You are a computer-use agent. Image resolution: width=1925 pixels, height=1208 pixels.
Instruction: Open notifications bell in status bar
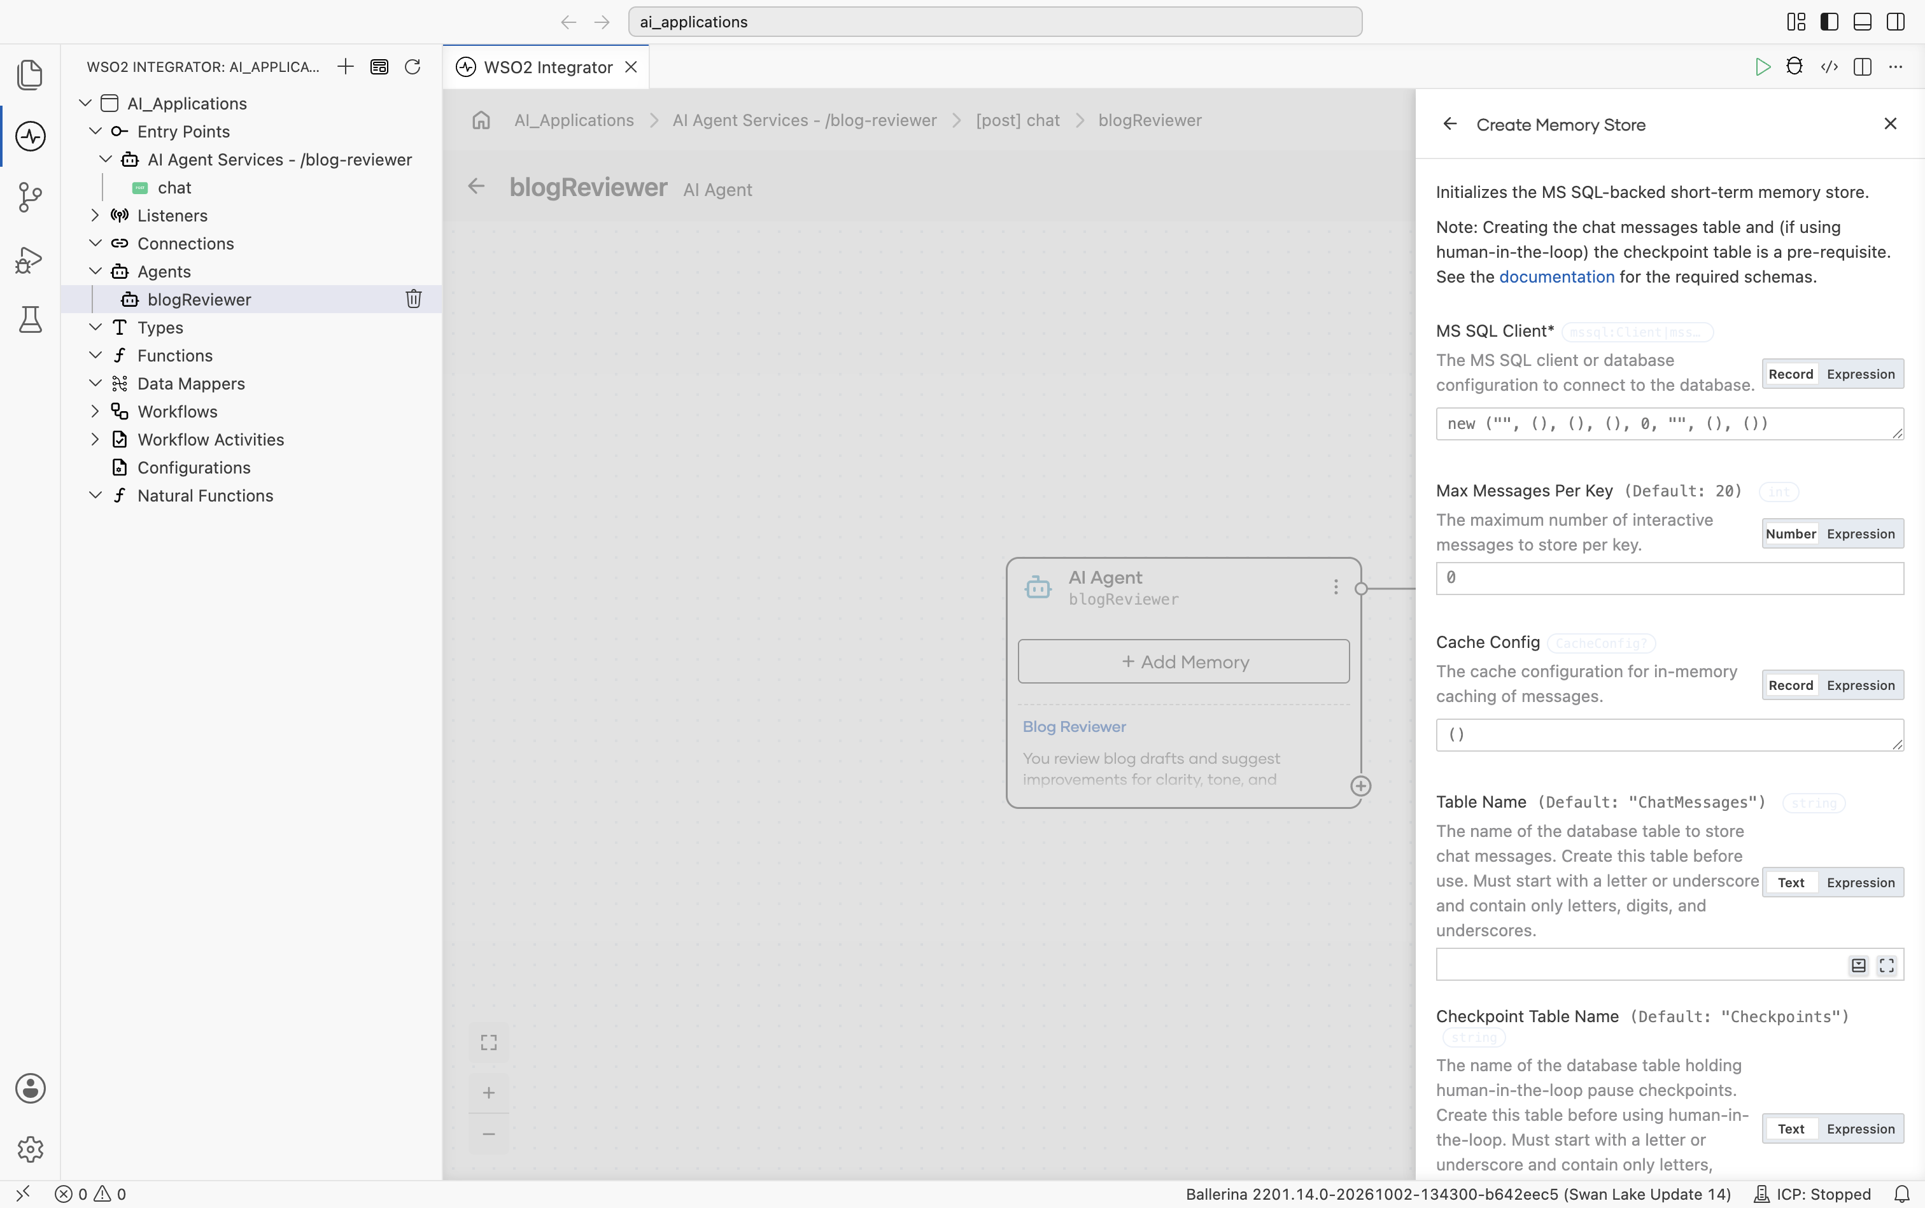coord(1902,1193)
